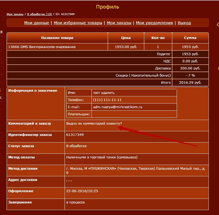Open the В обработке (13) breadcrumb link
The height and width of the screenshot is (215, 219).
(x=39, y=14)
